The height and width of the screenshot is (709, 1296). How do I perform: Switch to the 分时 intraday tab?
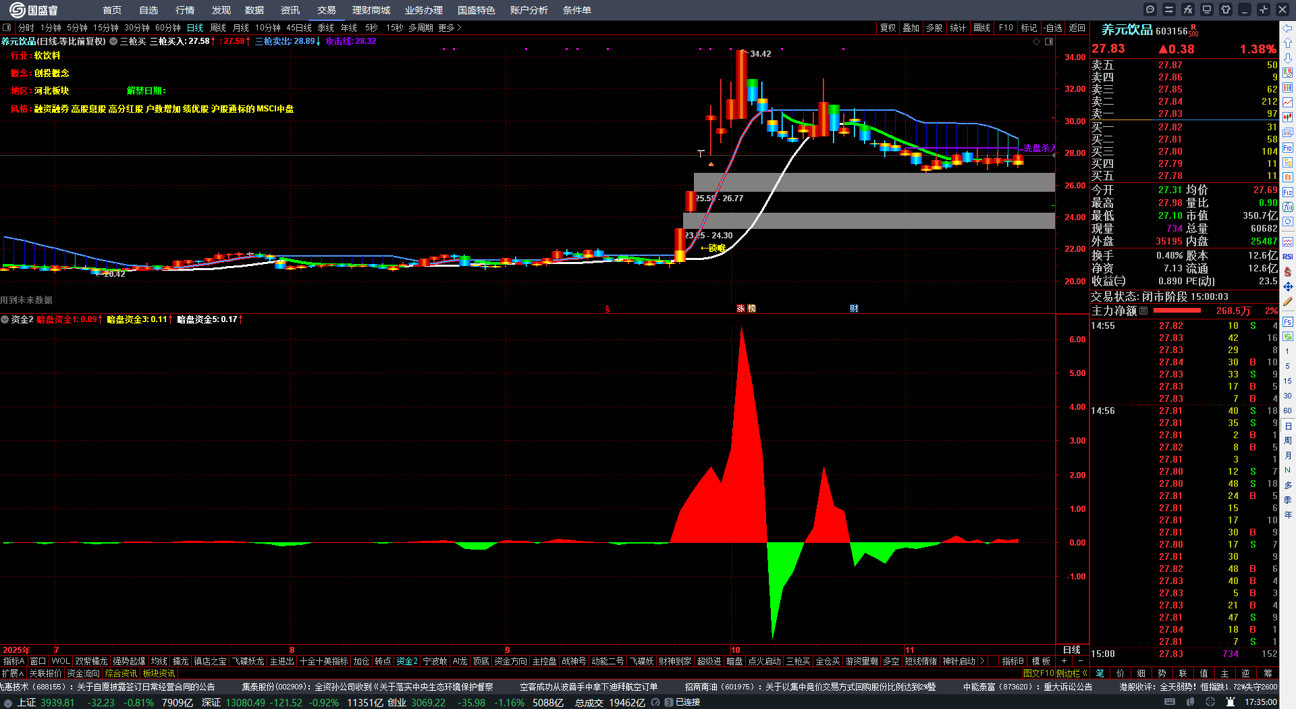coord(26,28)
